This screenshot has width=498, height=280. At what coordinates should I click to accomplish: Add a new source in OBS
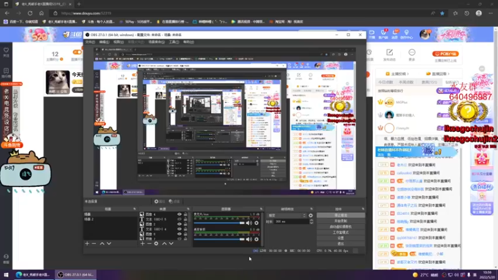[x=143, y=243]
